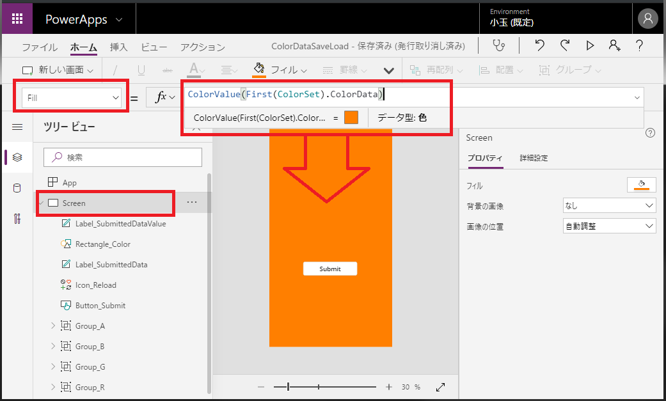Open the 挿入 menu
The width and height of the screenshot is (666, 401).
click(x=119, y=47)
